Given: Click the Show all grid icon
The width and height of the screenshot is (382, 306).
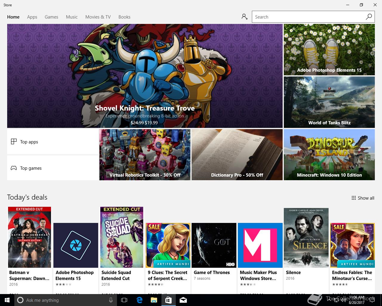Looking at the screenshot, I should point(354,198).
